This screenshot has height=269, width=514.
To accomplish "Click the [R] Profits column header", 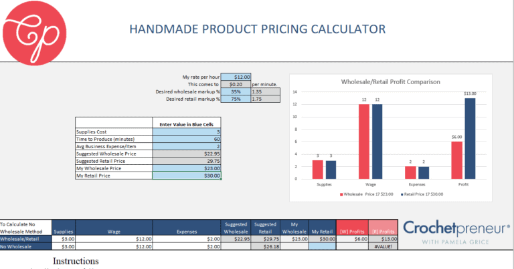I will click(x=383, y=228).
